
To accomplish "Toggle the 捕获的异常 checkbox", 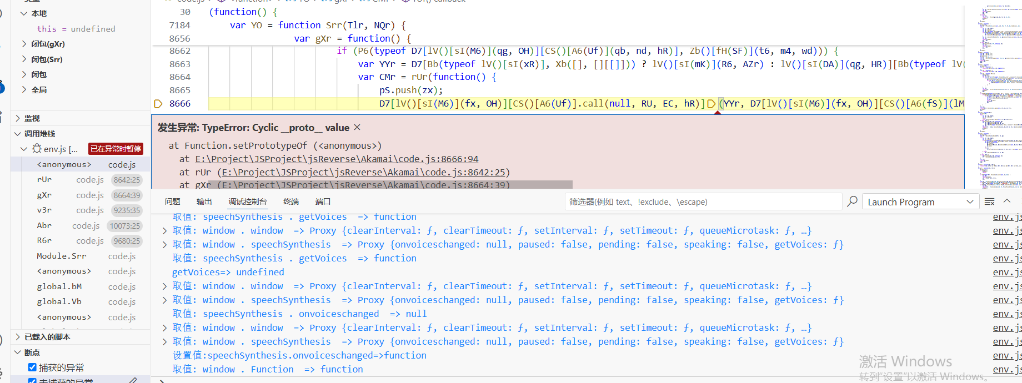I will tap(32, 367).
